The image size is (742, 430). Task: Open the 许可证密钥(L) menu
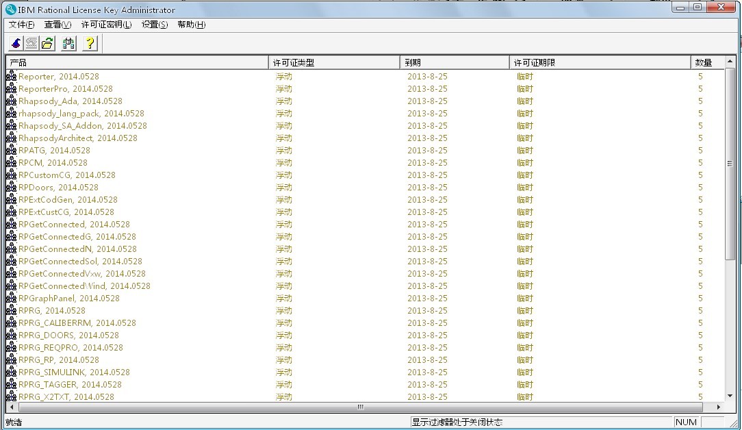(107, 25)
